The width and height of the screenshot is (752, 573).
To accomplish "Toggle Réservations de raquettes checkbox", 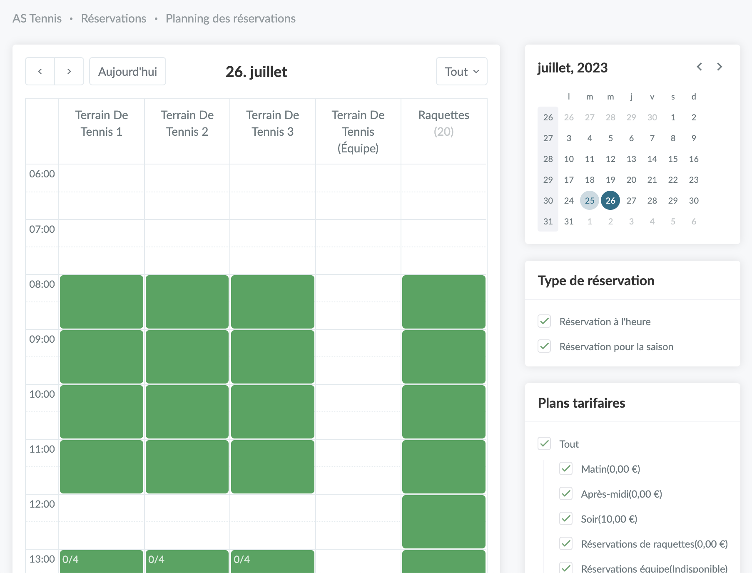I will pyautogui.click(x=566, y=543).
